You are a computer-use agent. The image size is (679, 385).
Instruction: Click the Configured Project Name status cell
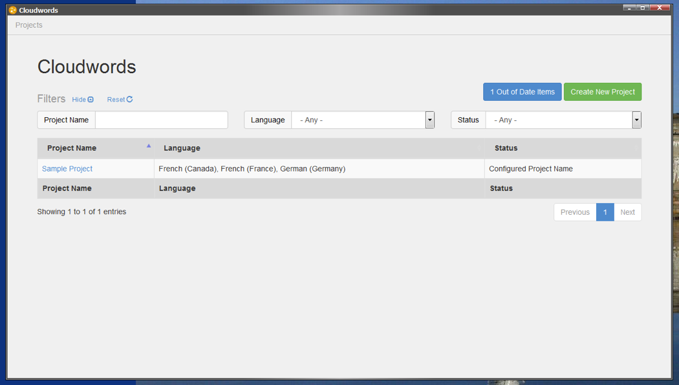(x=530, y=169)
